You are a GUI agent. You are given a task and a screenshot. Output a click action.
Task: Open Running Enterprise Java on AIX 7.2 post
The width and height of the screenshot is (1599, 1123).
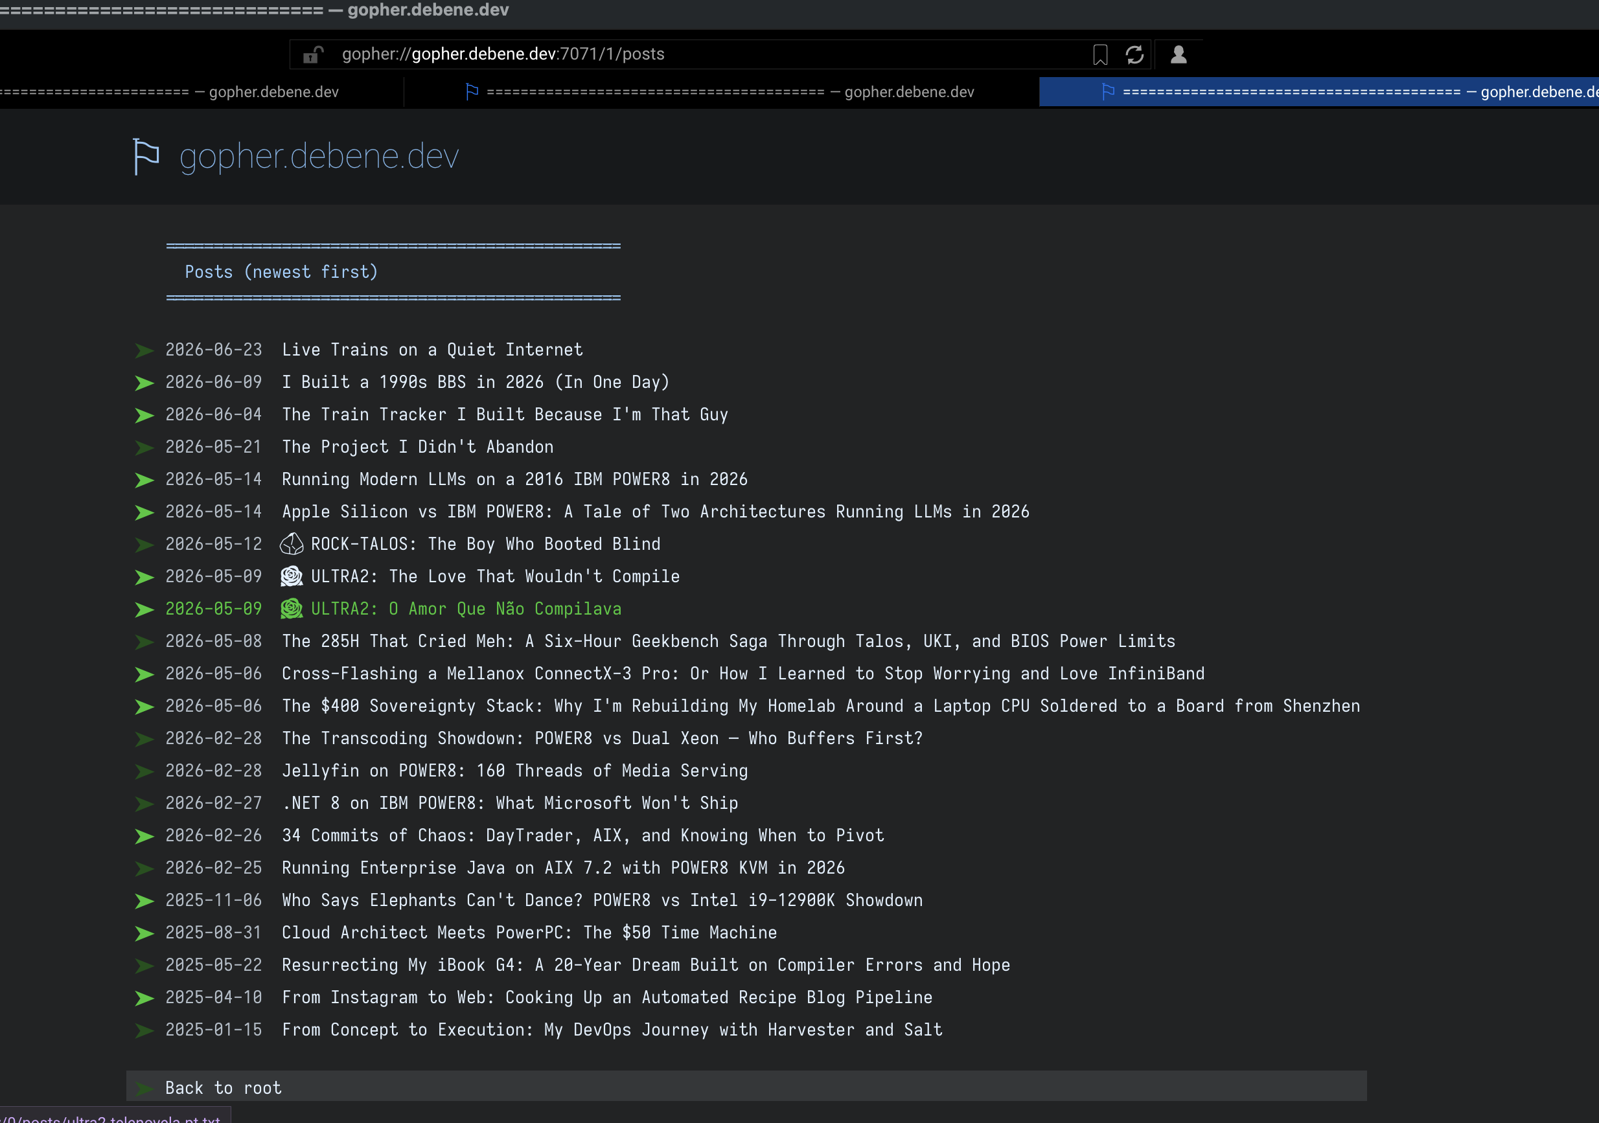tap(564, 868)
